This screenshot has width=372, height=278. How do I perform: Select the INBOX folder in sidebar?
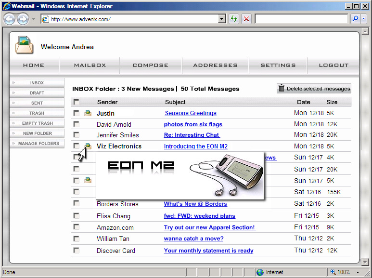pyautogui.click(x=37, y=83)
